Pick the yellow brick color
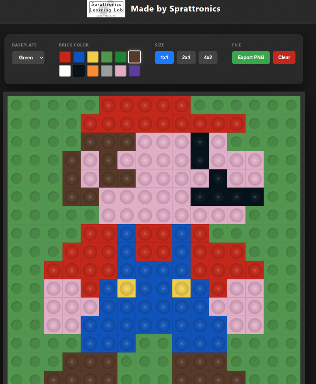The height and width of the screenshot is (384, 316). point(92,57)
